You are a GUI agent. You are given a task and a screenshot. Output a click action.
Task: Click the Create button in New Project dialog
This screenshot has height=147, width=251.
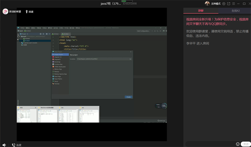point(128,97)
